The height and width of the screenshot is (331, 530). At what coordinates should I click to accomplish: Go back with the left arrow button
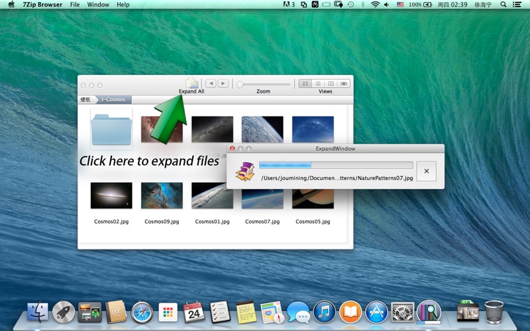(211, 83)
